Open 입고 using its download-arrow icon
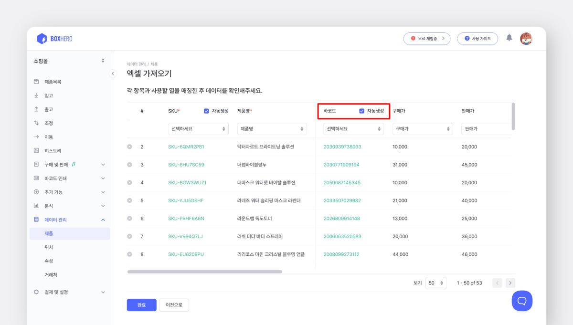Image resolution: width=573 pixels, height=325 pixels. (x=37, y=95)
